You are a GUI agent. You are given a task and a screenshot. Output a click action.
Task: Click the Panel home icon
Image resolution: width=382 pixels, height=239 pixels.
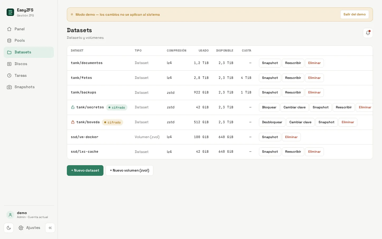pyautogui.click(x=9, y=29)
